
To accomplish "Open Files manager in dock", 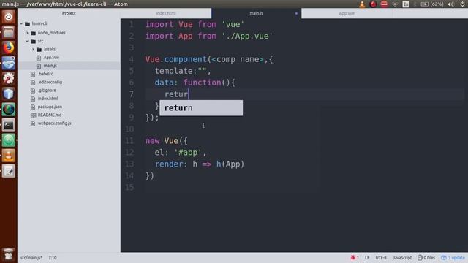I will tap(8, 32).
